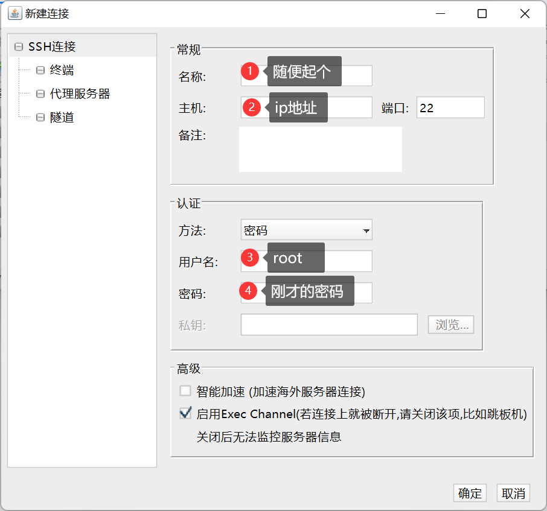547x511 pixels.
Task: Click the 私钥 path field
Action: [329, 325]
